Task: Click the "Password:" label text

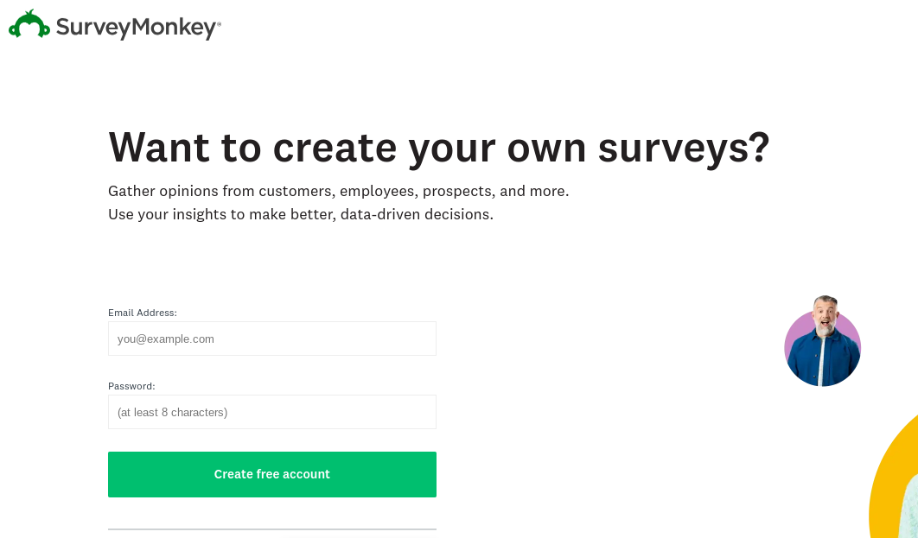Action: (x=131, y=386)
